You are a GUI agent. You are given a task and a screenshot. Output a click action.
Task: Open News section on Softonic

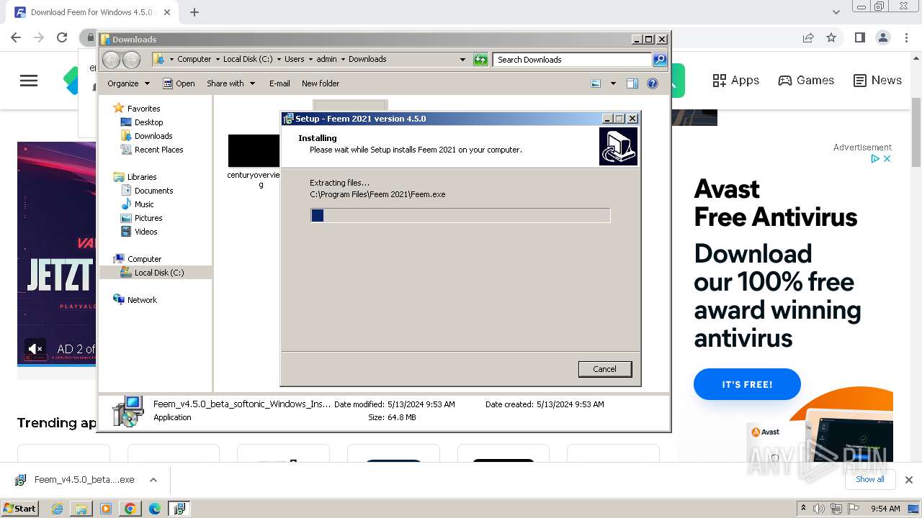(877, 81)
